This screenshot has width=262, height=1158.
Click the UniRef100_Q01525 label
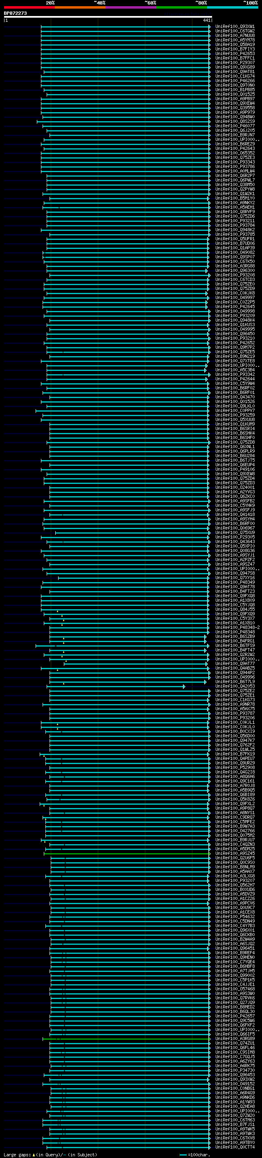point(235,94)
